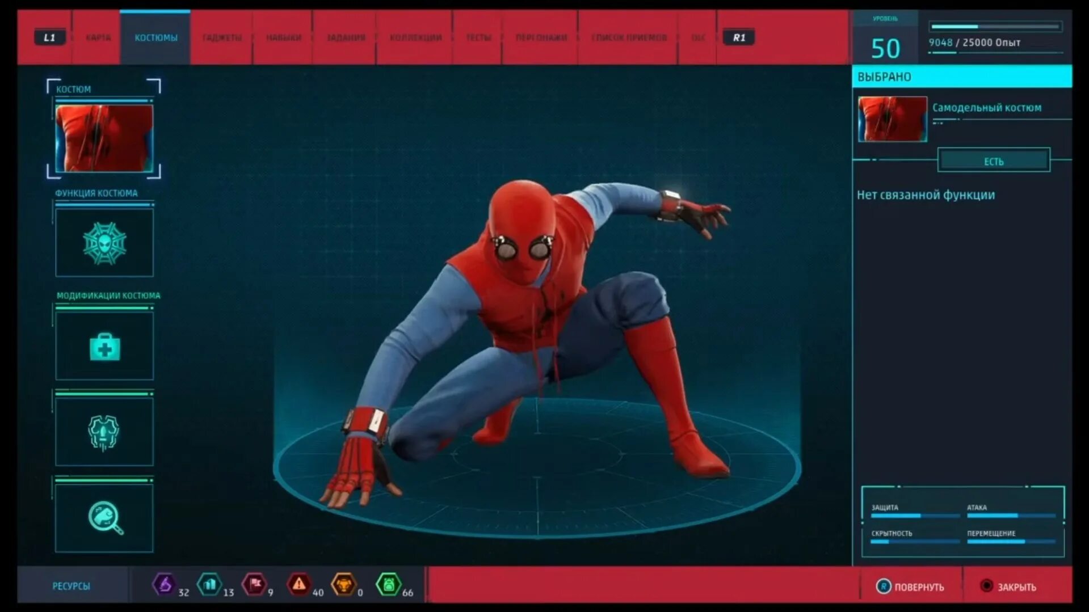
Task: Open the suit power spider-web icon slot
Action: click(x=104, y=243)
